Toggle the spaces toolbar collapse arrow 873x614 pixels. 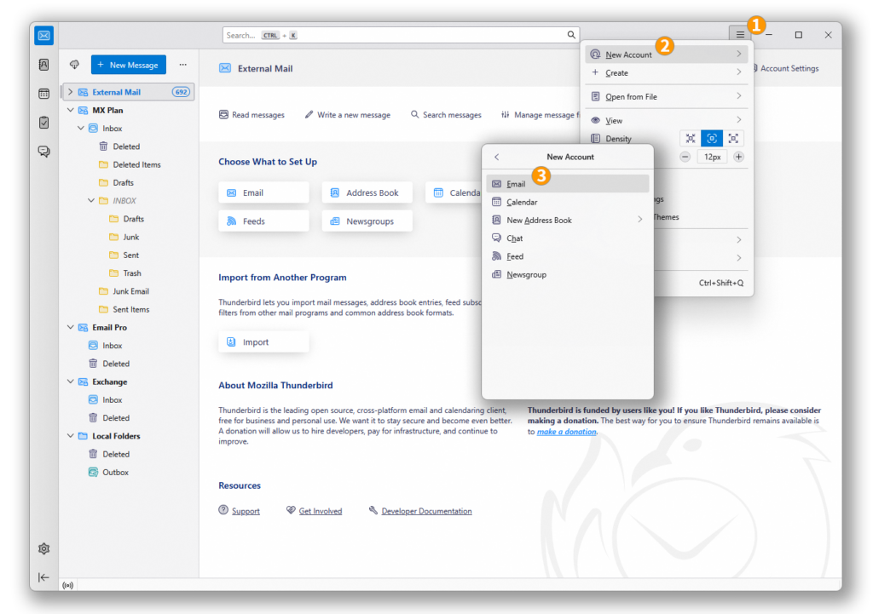tap(43, 577)
